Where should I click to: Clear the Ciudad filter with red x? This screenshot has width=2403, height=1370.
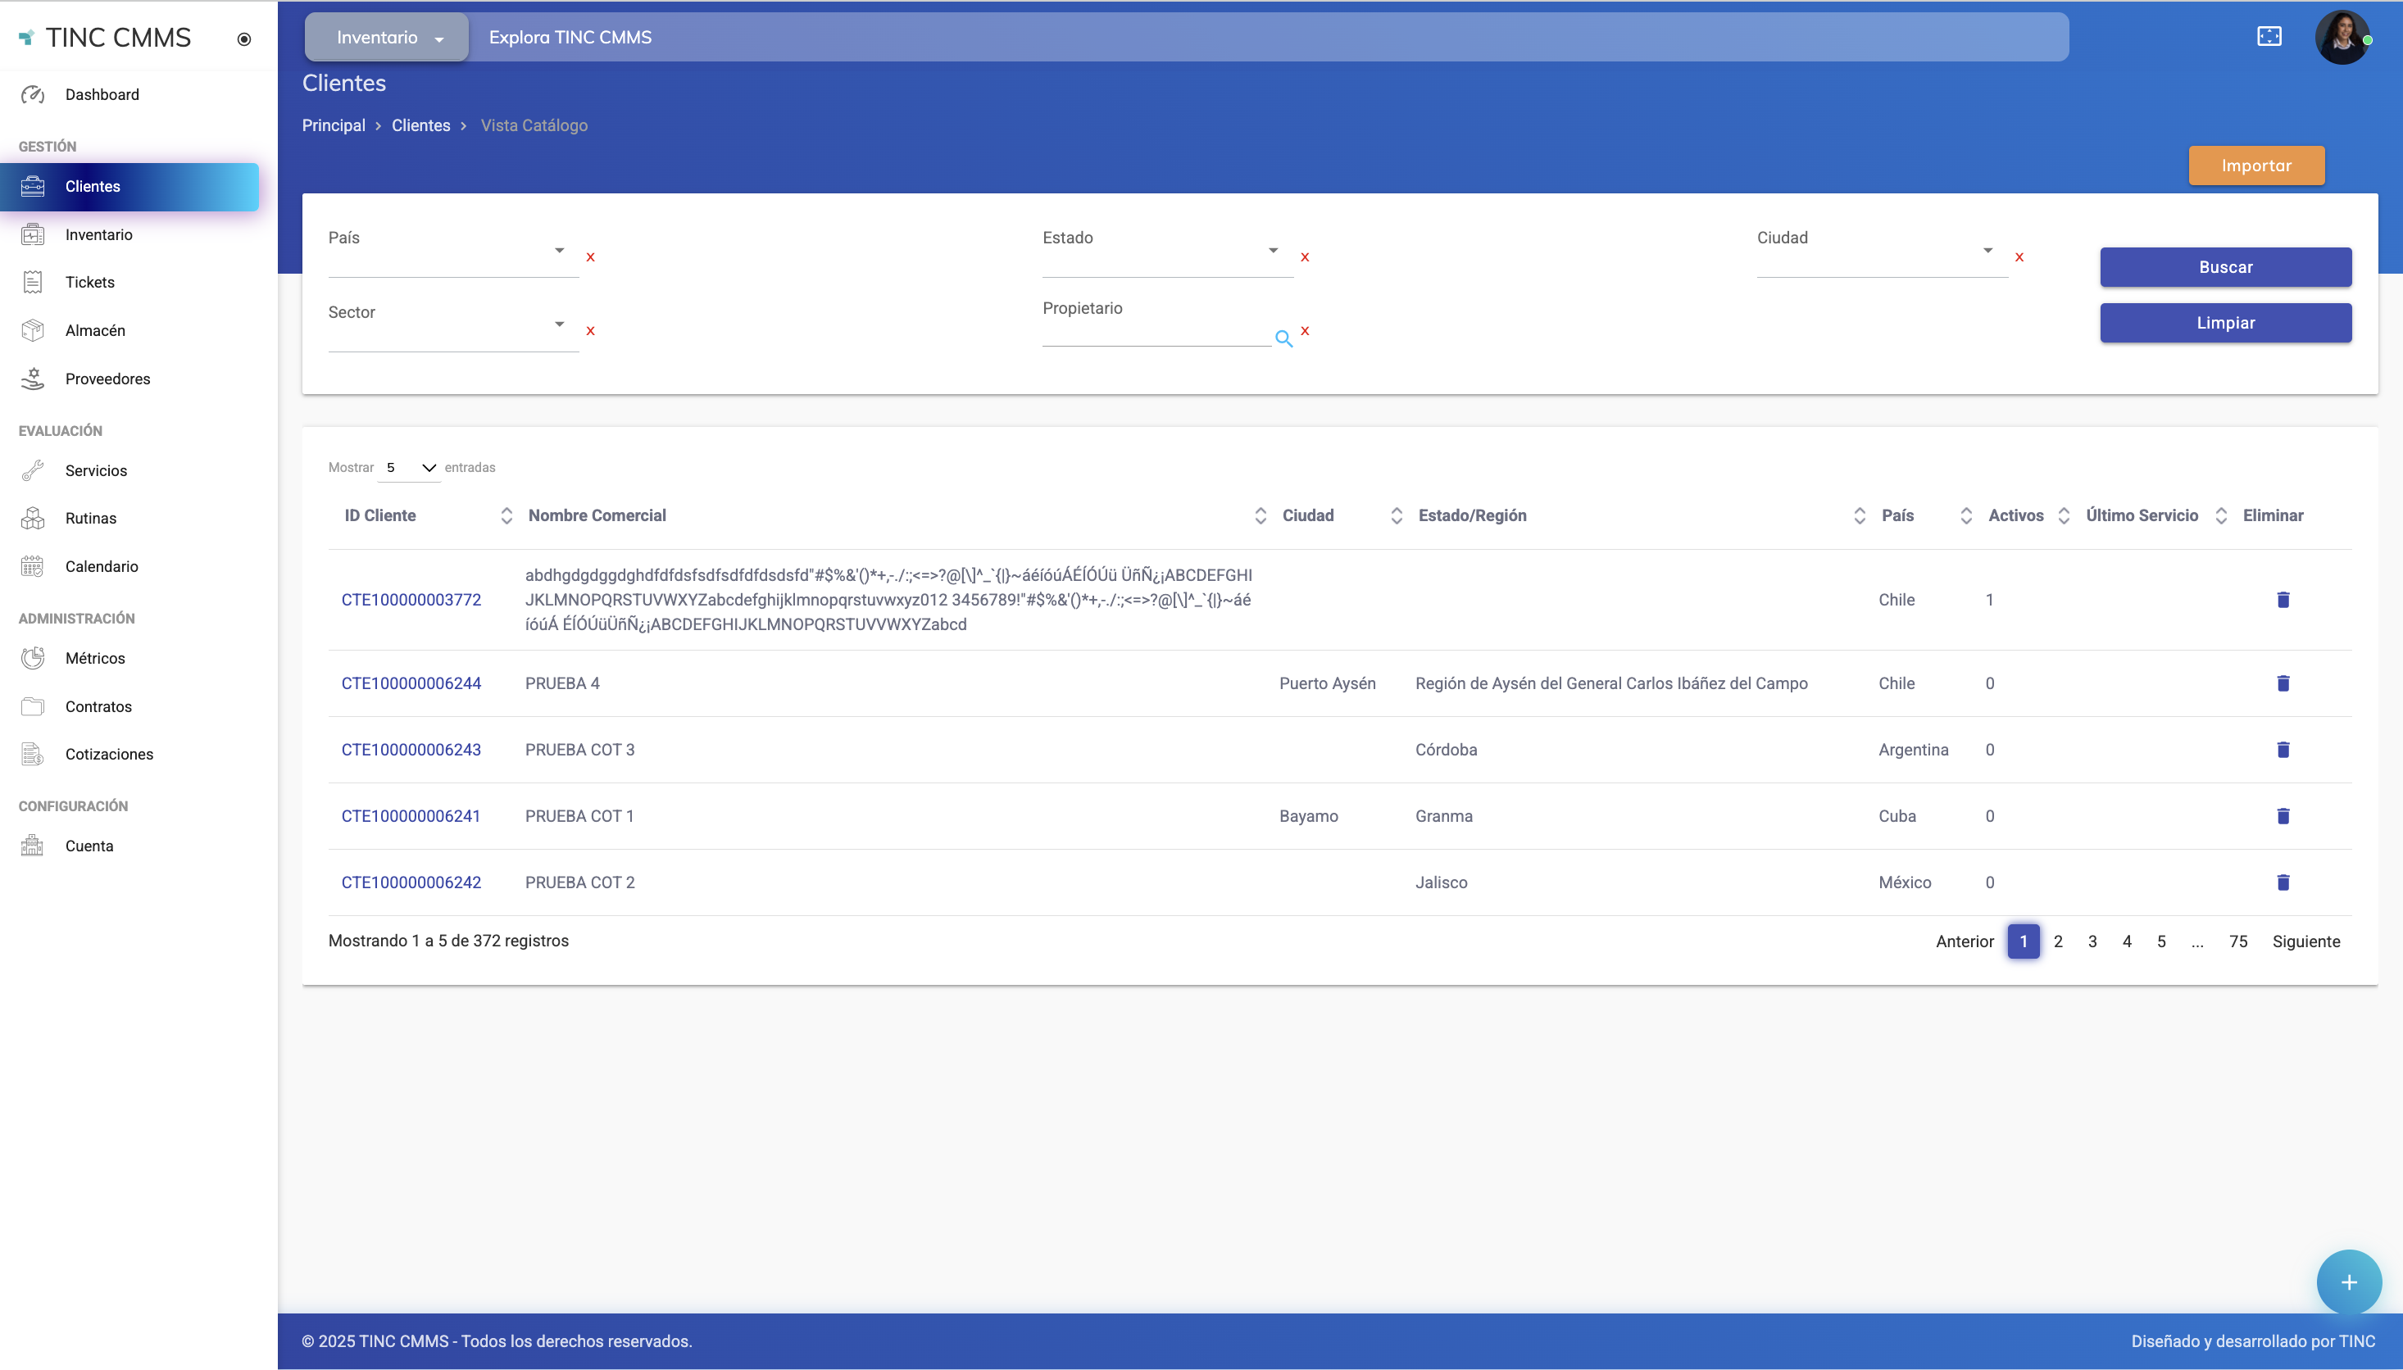tap(2019, 257)
